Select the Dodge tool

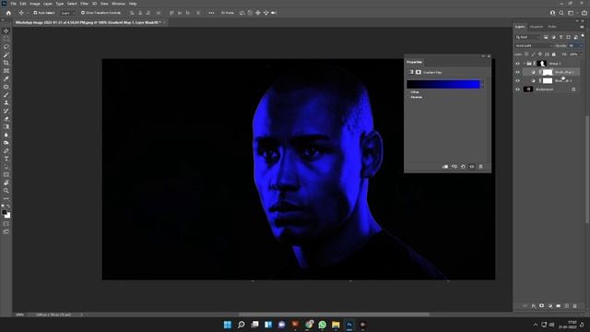tap(6, 143)
